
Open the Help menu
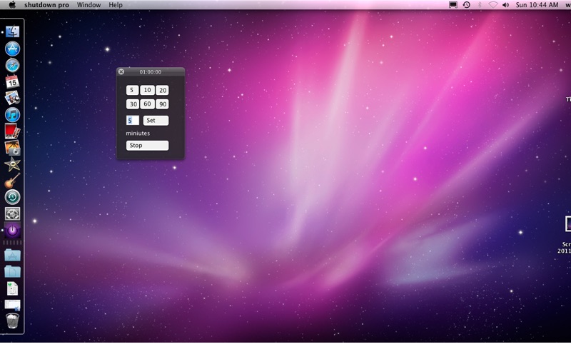pos(116,5)
